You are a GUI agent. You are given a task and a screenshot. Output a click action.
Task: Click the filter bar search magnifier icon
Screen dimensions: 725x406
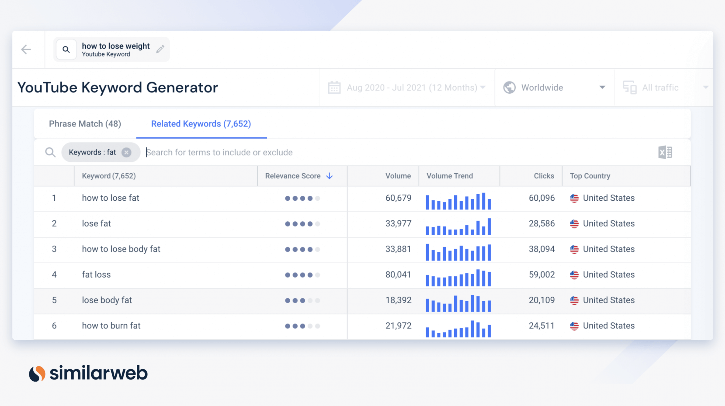coord(50,152)
